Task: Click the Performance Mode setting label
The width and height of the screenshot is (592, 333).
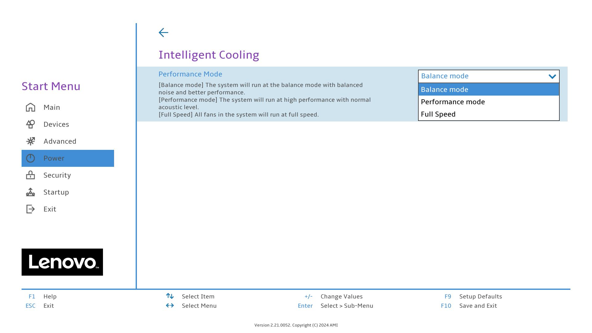Action: 190,74
